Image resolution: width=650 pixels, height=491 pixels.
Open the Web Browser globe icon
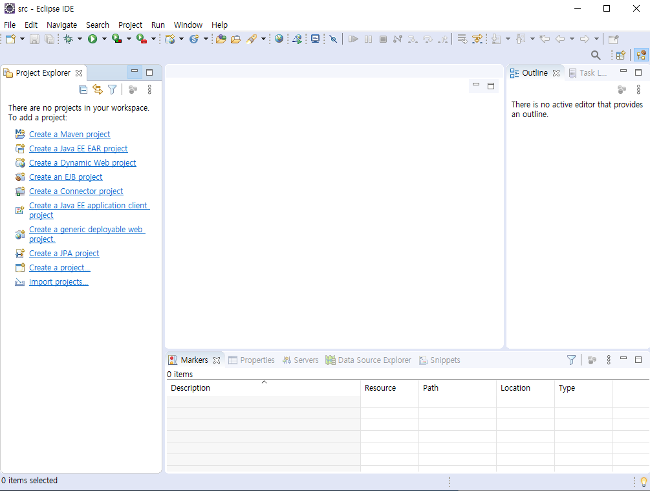[279, 39]
